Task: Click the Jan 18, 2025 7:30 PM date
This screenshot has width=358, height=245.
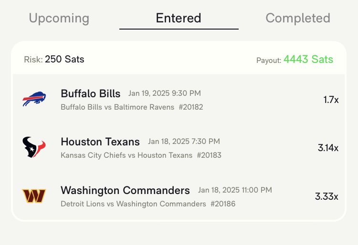Action: tap(184, 142)
